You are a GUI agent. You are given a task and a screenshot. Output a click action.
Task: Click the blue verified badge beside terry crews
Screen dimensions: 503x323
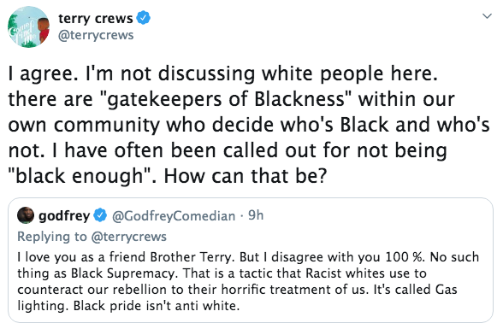tap(144, 18)
